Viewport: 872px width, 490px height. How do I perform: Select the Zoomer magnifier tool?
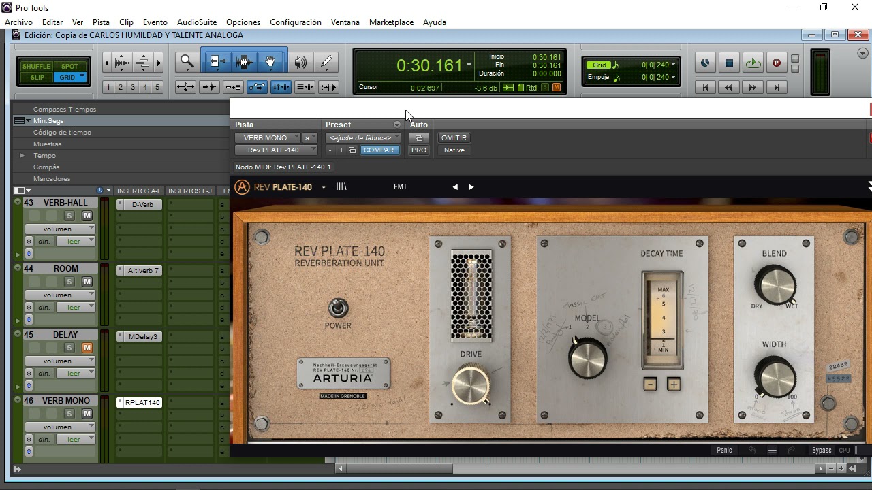187,63
